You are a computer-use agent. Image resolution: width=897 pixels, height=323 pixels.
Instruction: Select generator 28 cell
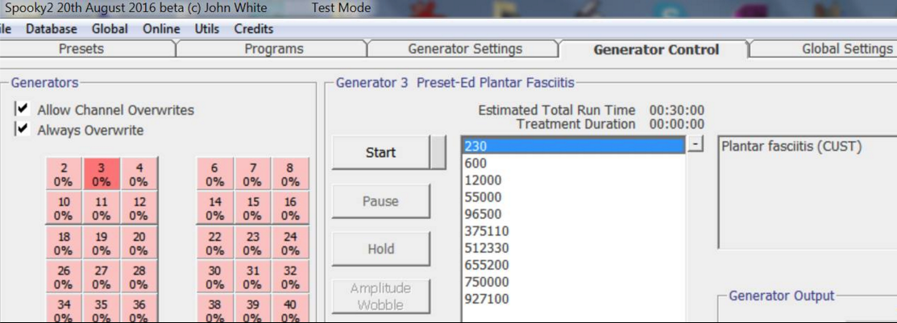coord(139,277)
